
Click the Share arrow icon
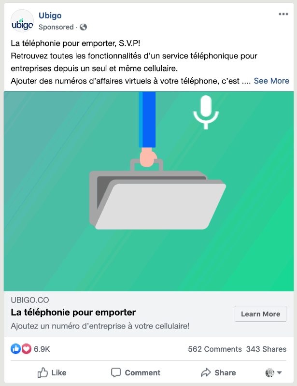[206, 372]
